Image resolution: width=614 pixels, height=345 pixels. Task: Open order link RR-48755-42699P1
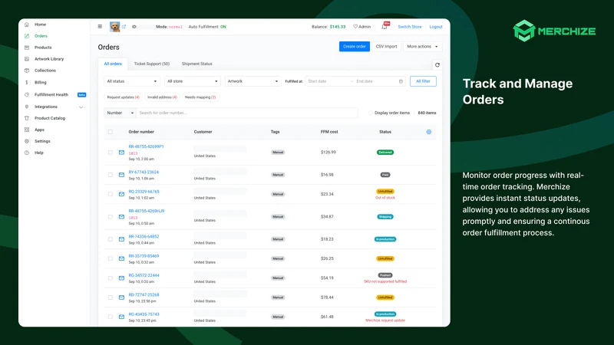point(146,146)
